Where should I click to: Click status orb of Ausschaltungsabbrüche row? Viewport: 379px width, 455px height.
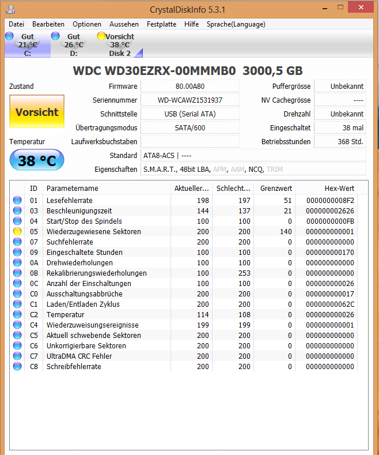17,294
